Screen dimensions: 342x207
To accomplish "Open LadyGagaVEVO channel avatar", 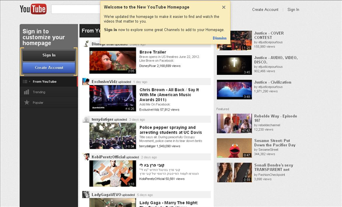I will click(x=86, y=195).
